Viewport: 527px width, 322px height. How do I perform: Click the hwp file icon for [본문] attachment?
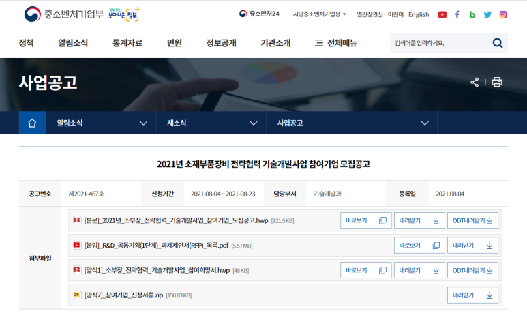(x=77, y=220)
